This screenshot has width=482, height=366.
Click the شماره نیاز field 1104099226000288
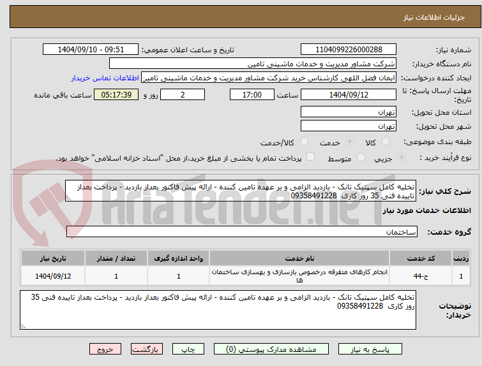[349, 49]
